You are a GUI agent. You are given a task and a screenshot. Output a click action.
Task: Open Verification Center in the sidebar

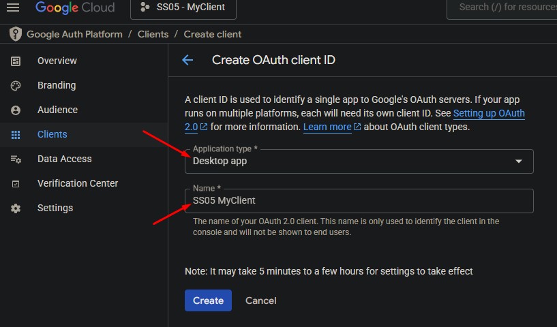pyautogui.click(x=77, y=183)
